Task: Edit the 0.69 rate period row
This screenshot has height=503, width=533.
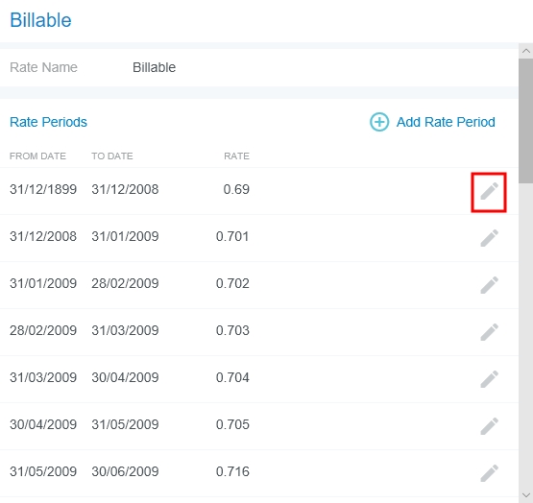Action: point(489,191)
